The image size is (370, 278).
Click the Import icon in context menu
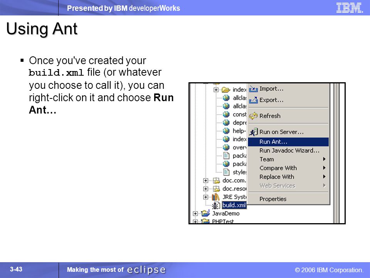click(254, 89)
